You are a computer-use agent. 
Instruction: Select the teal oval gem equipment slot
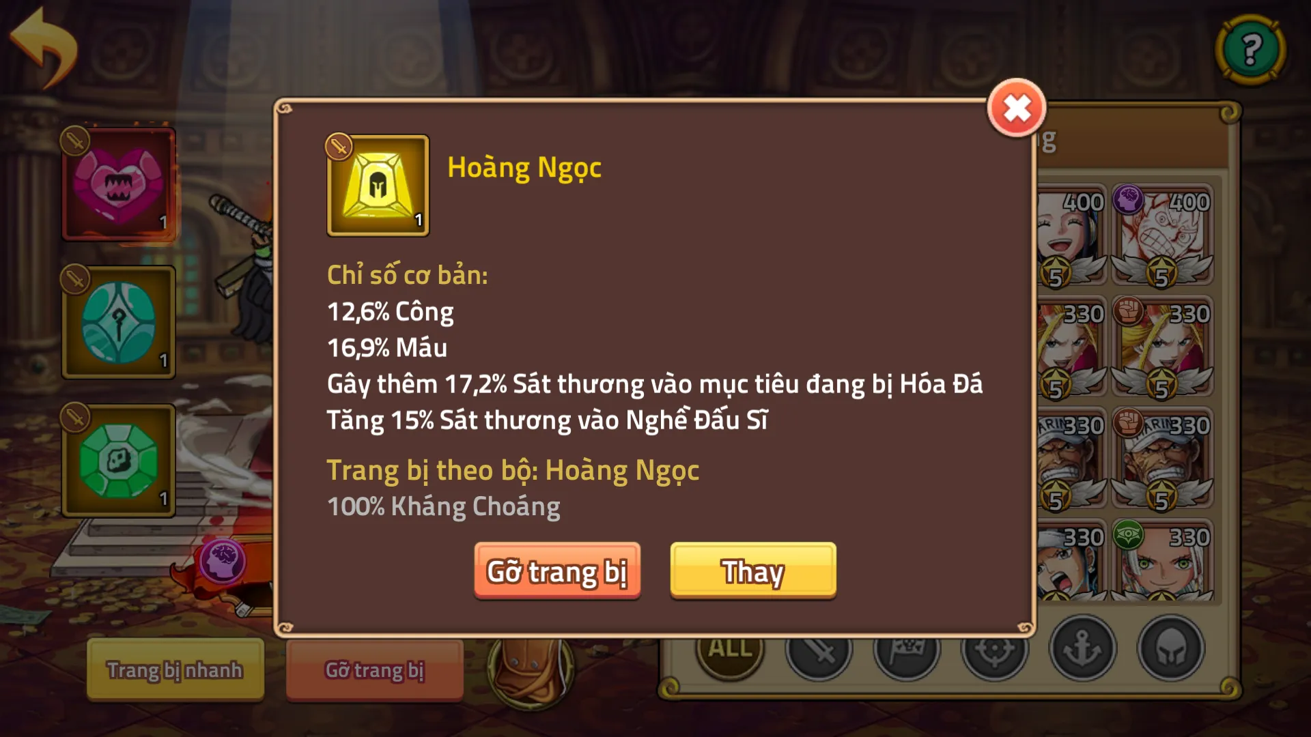pos(118,322)
